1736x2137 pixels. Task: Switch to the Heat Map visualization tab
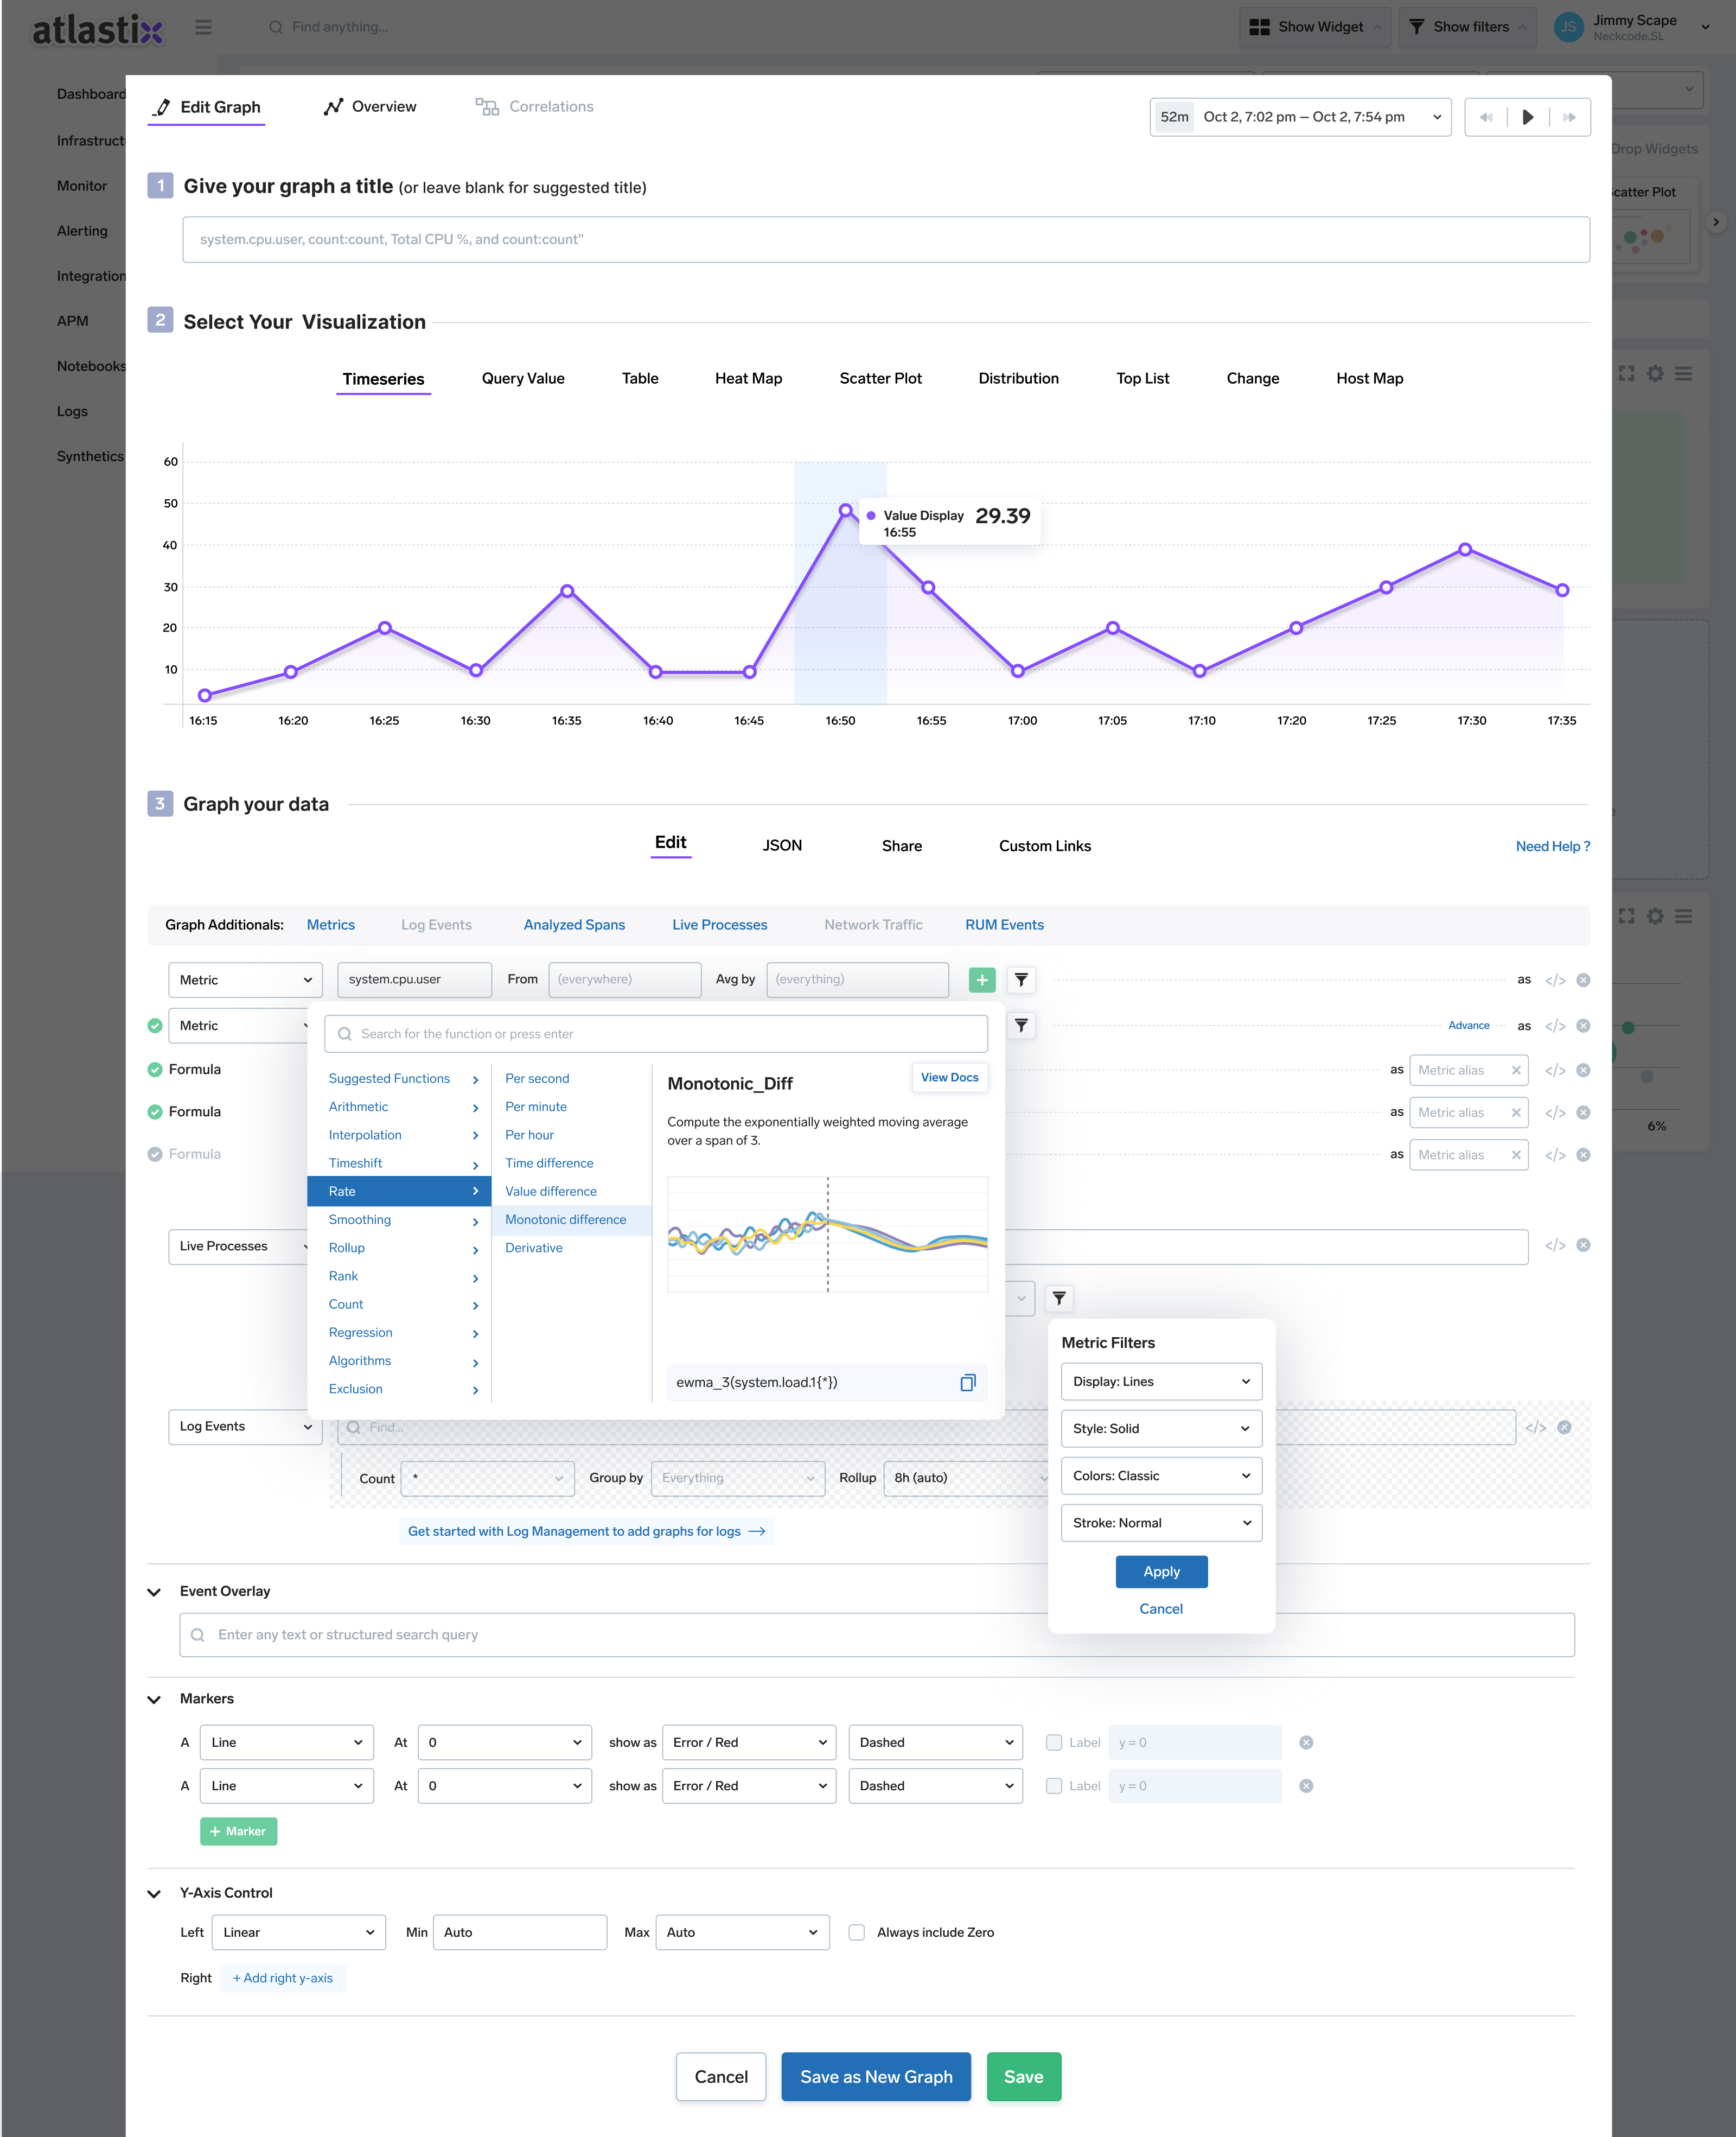748,378
